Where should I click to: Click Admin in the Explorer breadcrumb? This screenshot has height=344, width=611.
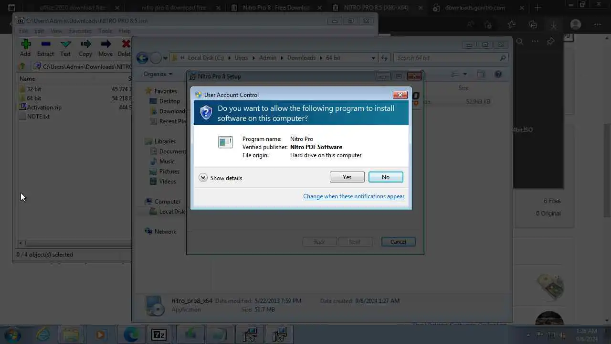tap(267, 58)
